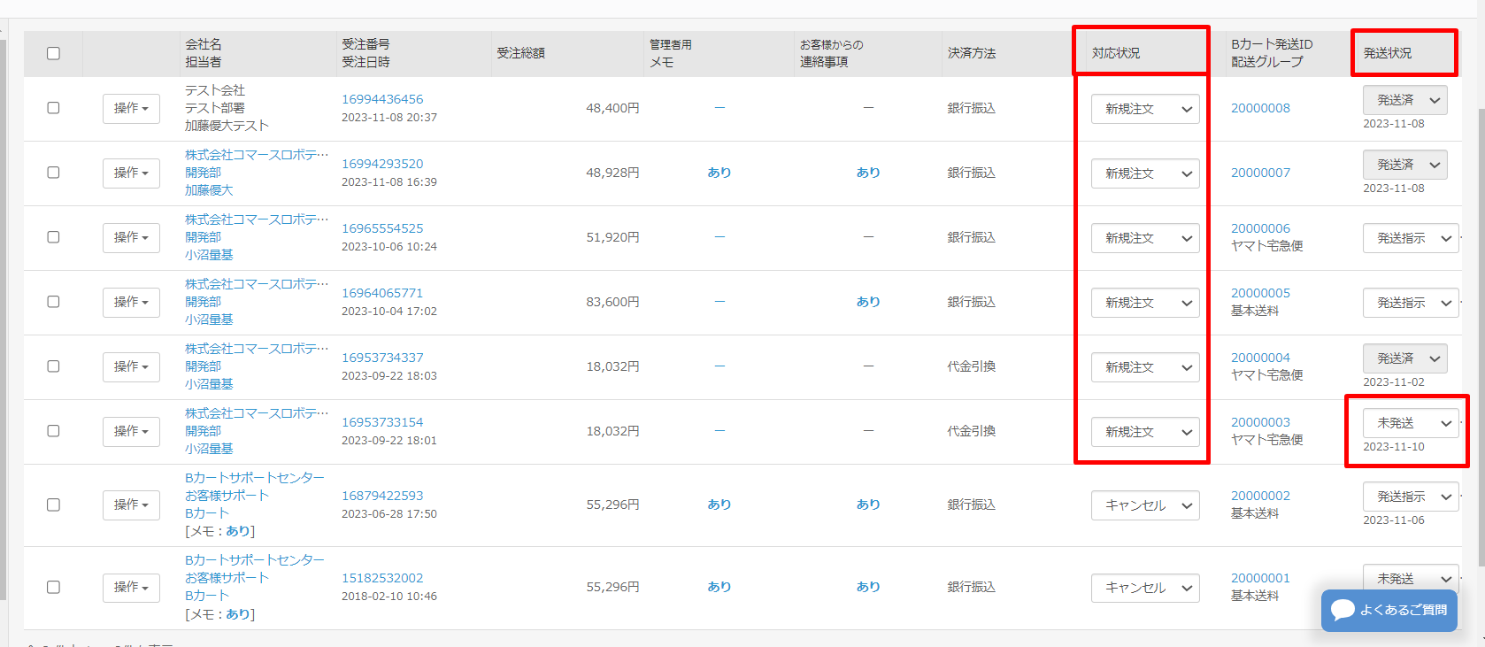This screenshot has height=647, width=1485.
Task: Open 発送指示 dropdown for shipment 20000005
Action: 1411,303
